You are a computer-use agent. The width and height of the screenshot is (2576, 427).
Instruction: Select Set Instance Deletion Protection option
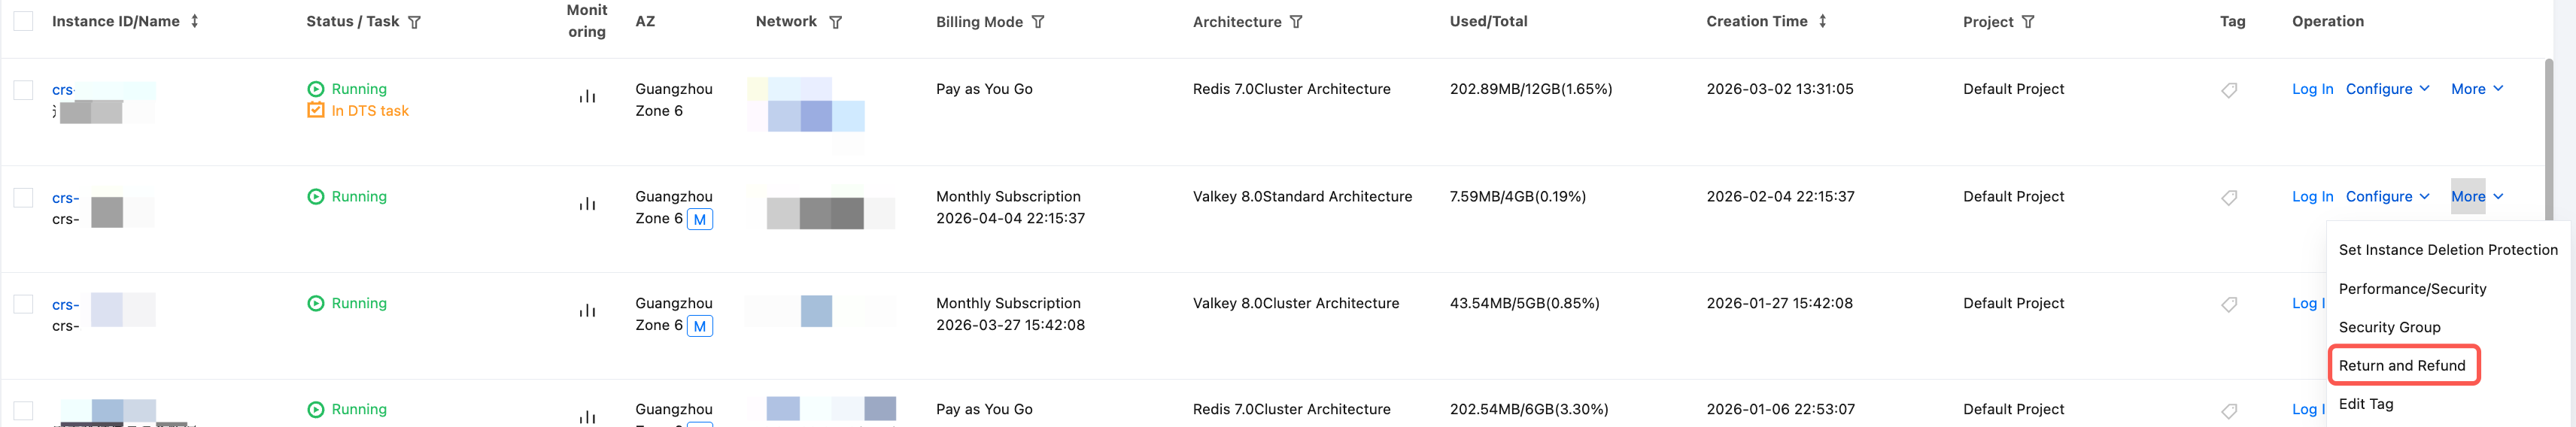tap(2447, 250)
